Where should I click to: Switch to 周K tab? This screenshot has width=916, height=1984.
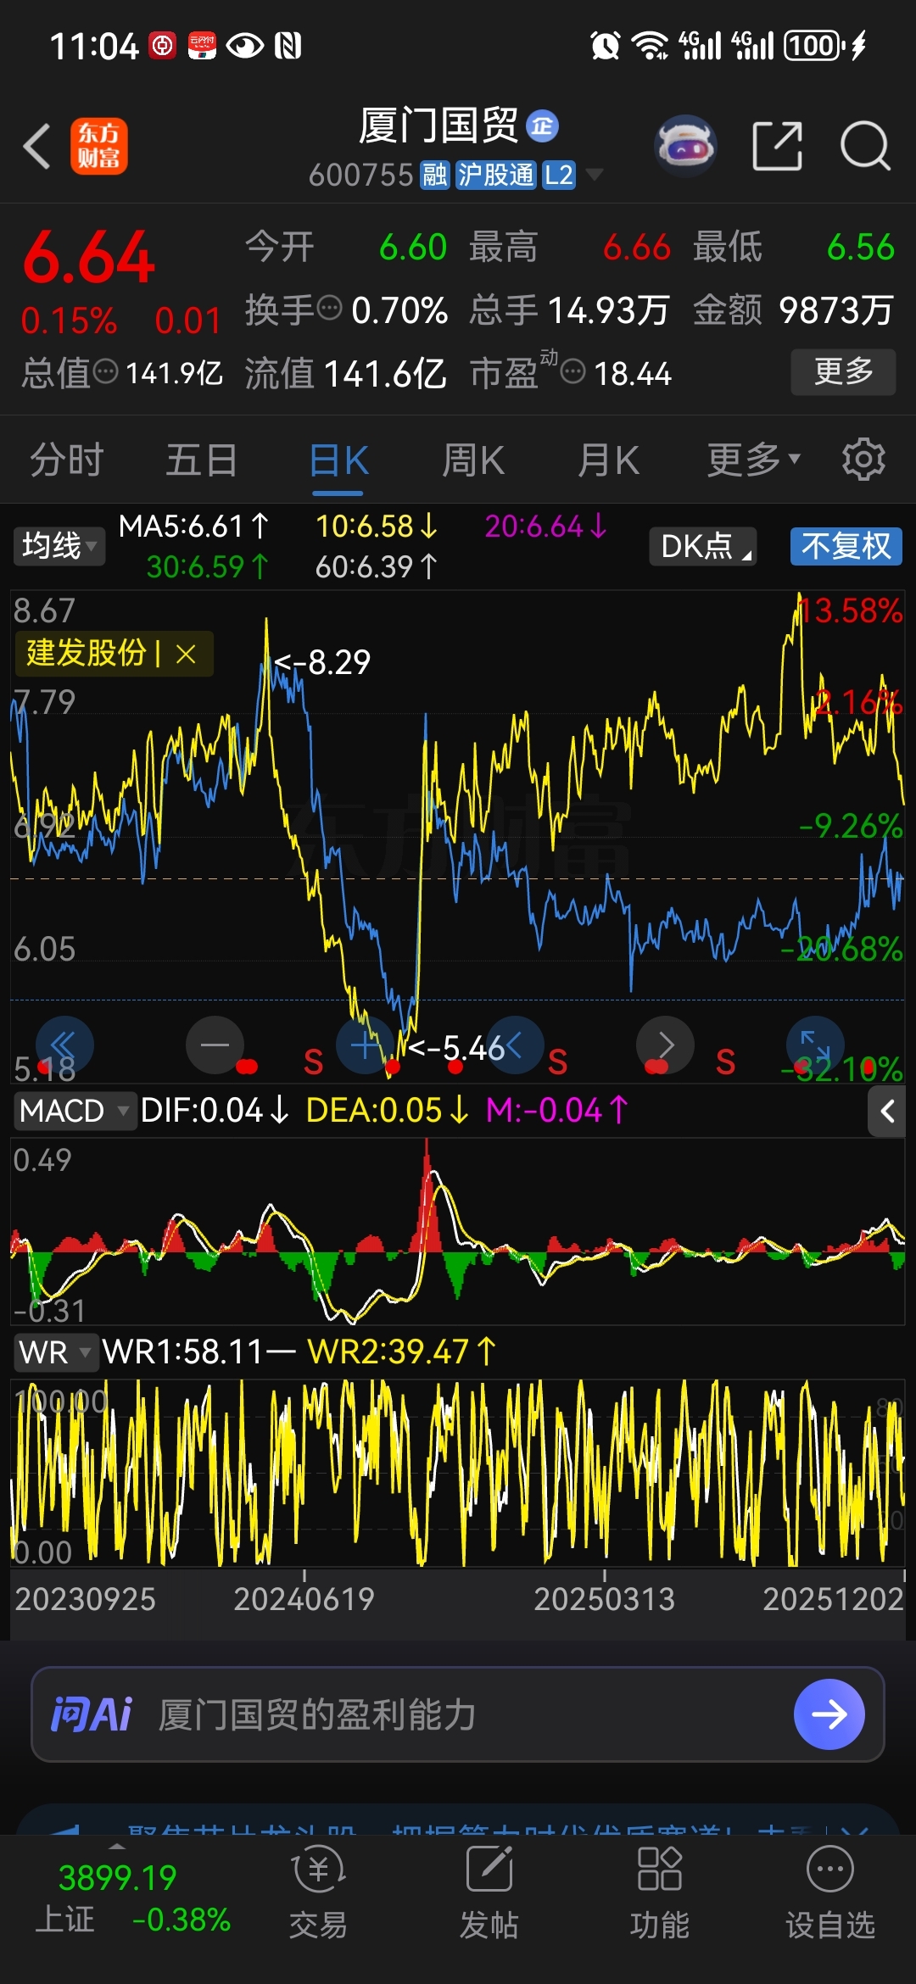click(x=473, y=460)
